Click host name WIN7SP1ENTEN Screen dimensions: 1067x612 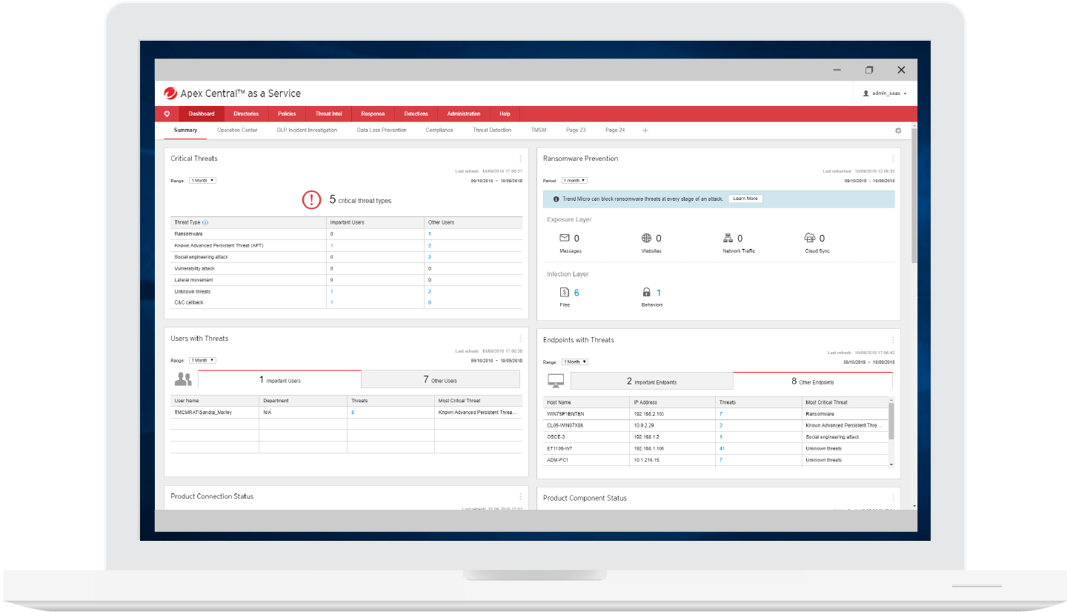click(565, 413)
